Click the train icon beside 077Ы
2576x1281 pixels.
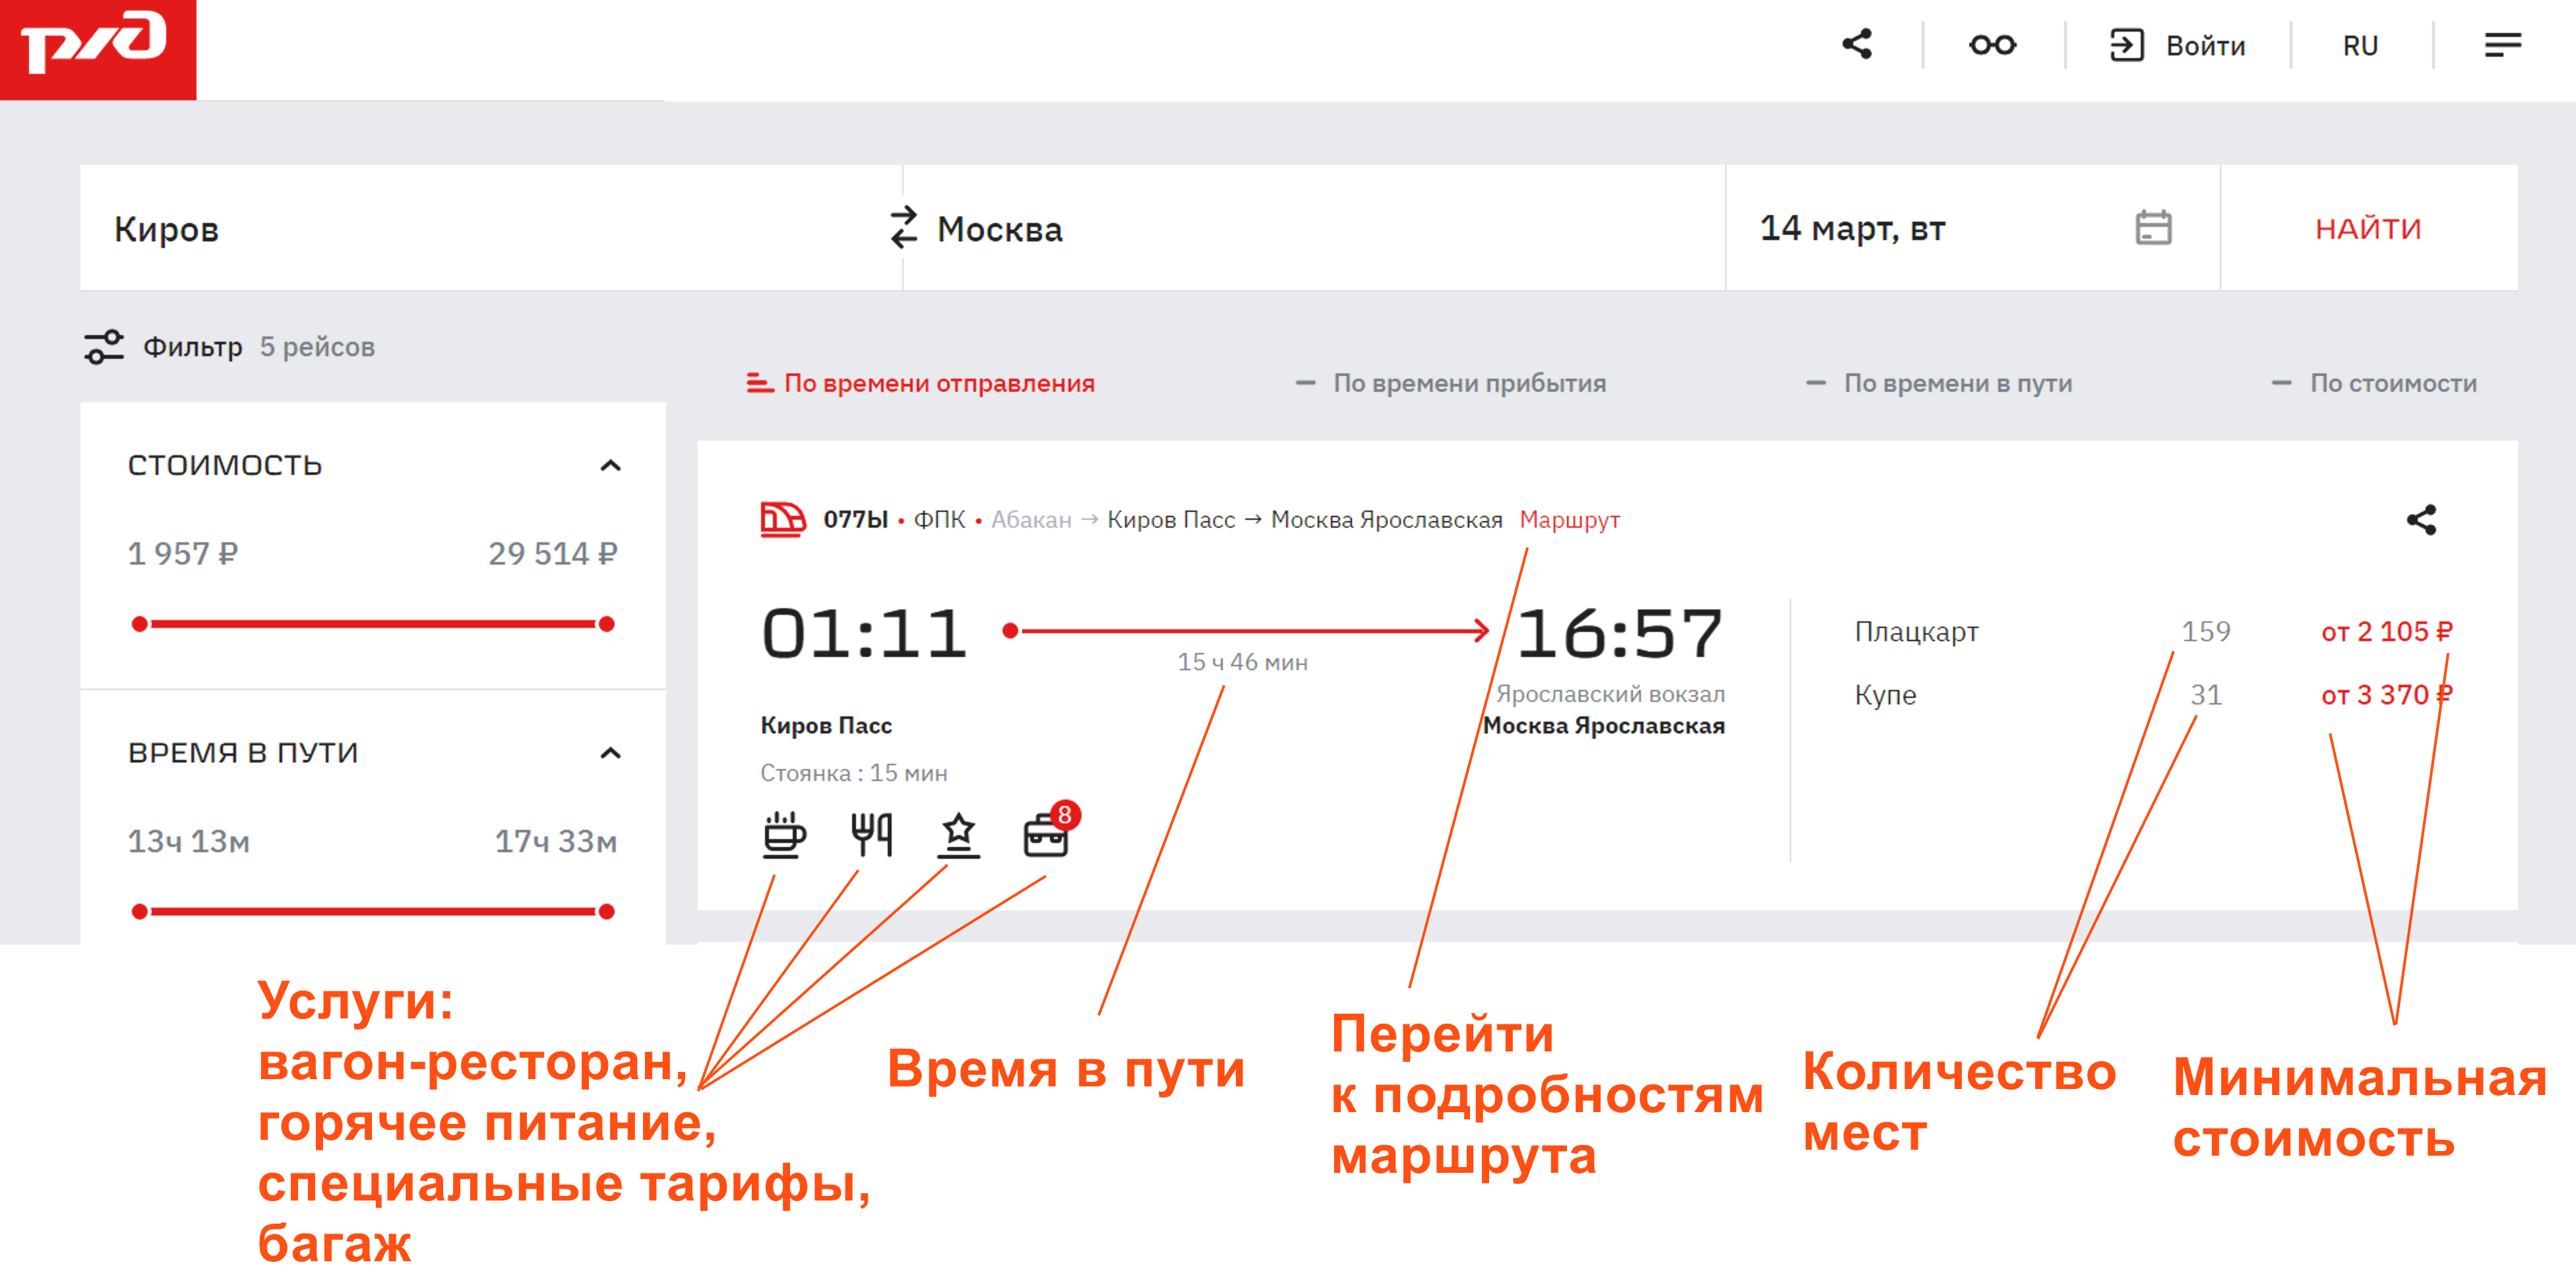(x=783, y=520)
